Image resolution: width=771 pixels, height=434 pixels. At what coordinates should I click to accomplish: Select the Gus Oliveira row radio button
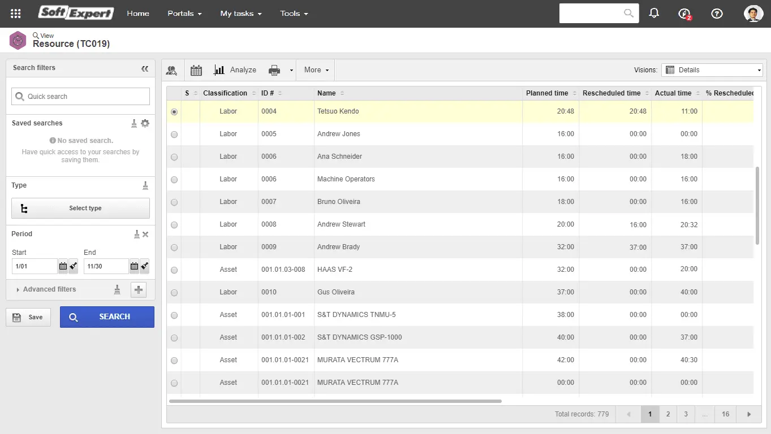pyautogui.click(x=174, y=293)
